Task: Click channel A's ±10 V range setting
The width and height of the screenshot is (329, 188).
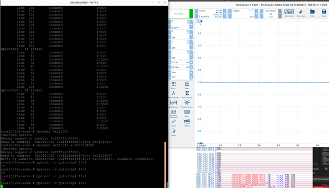Action: [x=175, y=27]
